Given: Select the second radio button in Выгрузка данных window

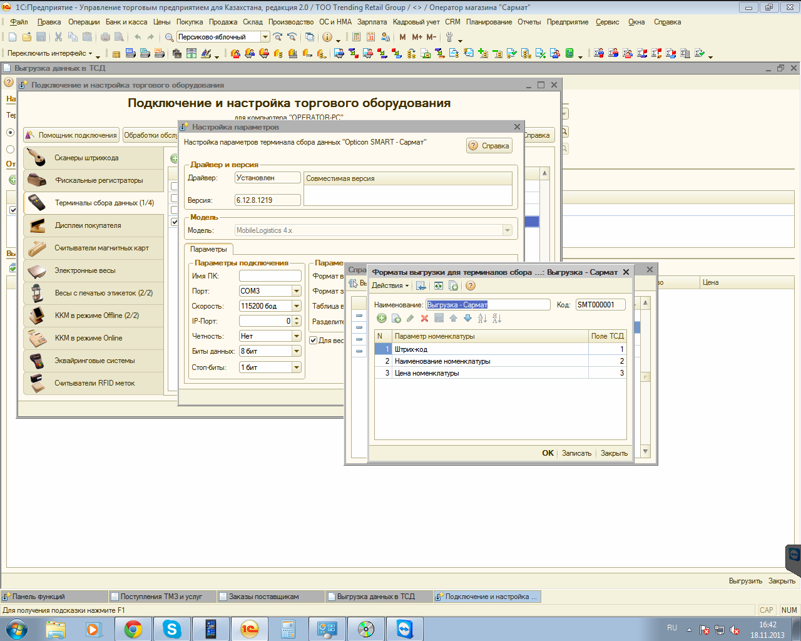Looking at the screenshot, I should (x=10, y=150).
